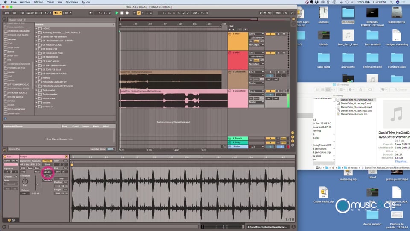This screenshot has width=410, height=231.
Task: Toggle the yellow automation arm button
Action: tap(138, 13)
